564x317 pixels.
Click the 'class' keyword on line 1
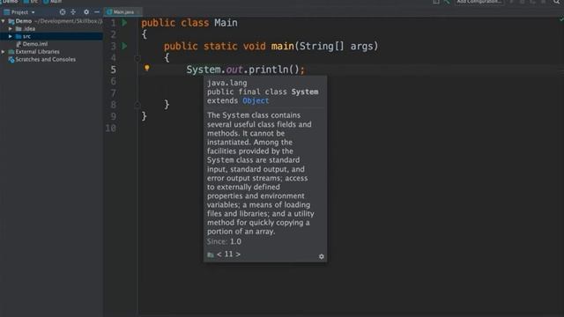pos(195,23)
